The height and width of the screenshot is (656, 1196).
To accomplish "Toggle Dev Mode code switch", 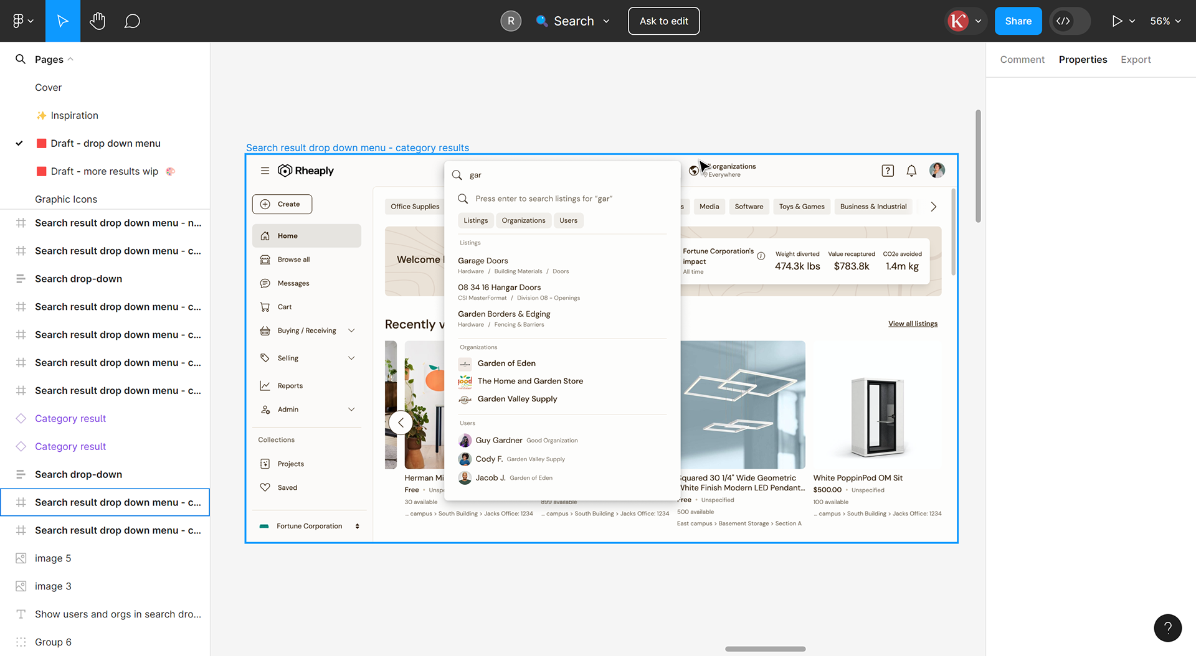I will click(x=1070, y=21).
